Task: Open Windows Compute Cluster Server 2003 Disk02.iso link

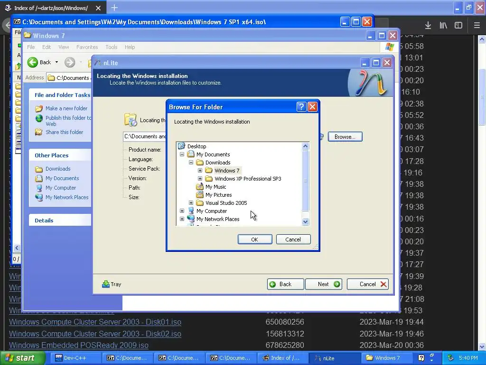Action: coord(95,334)
